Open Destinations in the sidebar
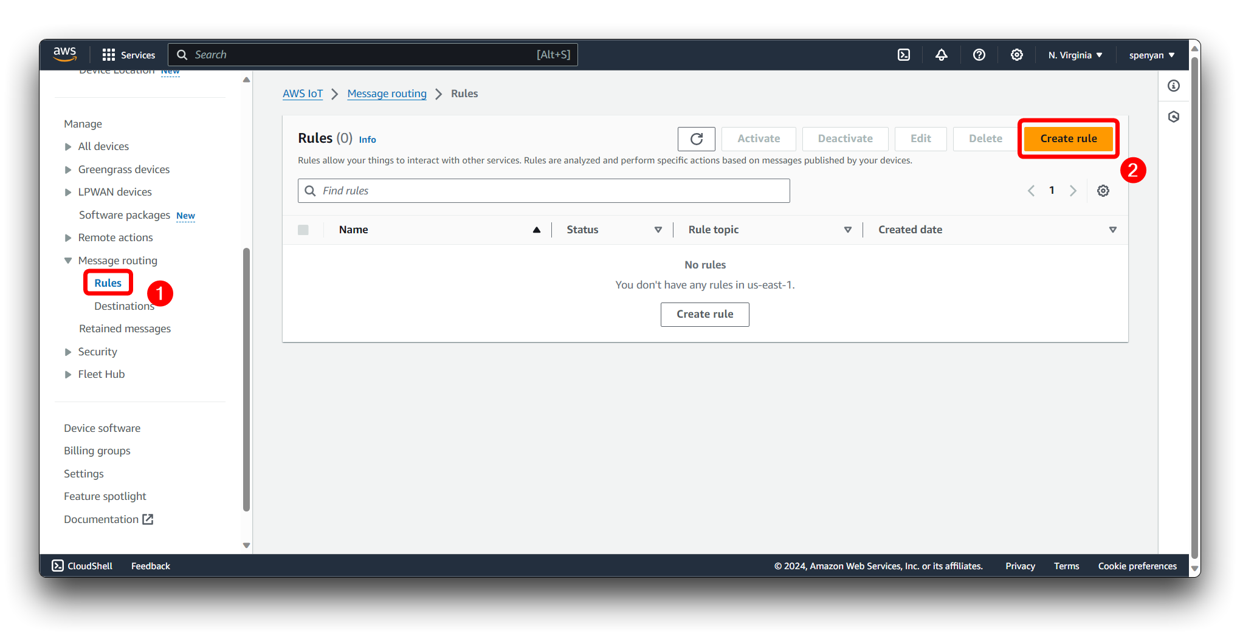The height and width of the screenshot is (636, 1240). tap(124, 306)
